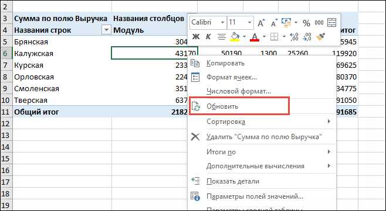386x211 pixels.
Task: Select cell Орловская
Action: coord(62,77)
